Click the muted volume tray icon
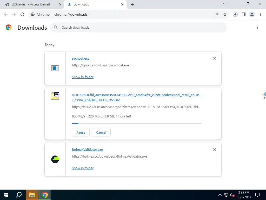266x200 pixels. [x=232, y=195]
